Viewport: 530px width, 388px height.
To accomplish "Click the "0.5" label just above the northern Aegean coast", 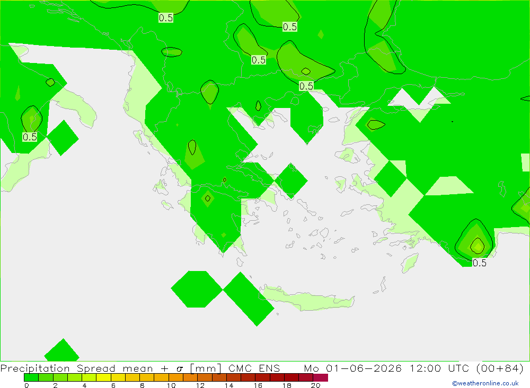I will tap(306, 86).
